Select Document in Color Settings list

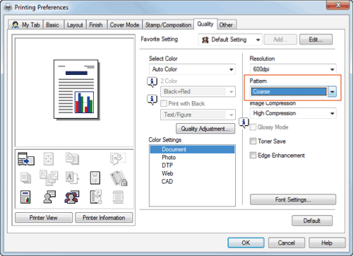192,149
